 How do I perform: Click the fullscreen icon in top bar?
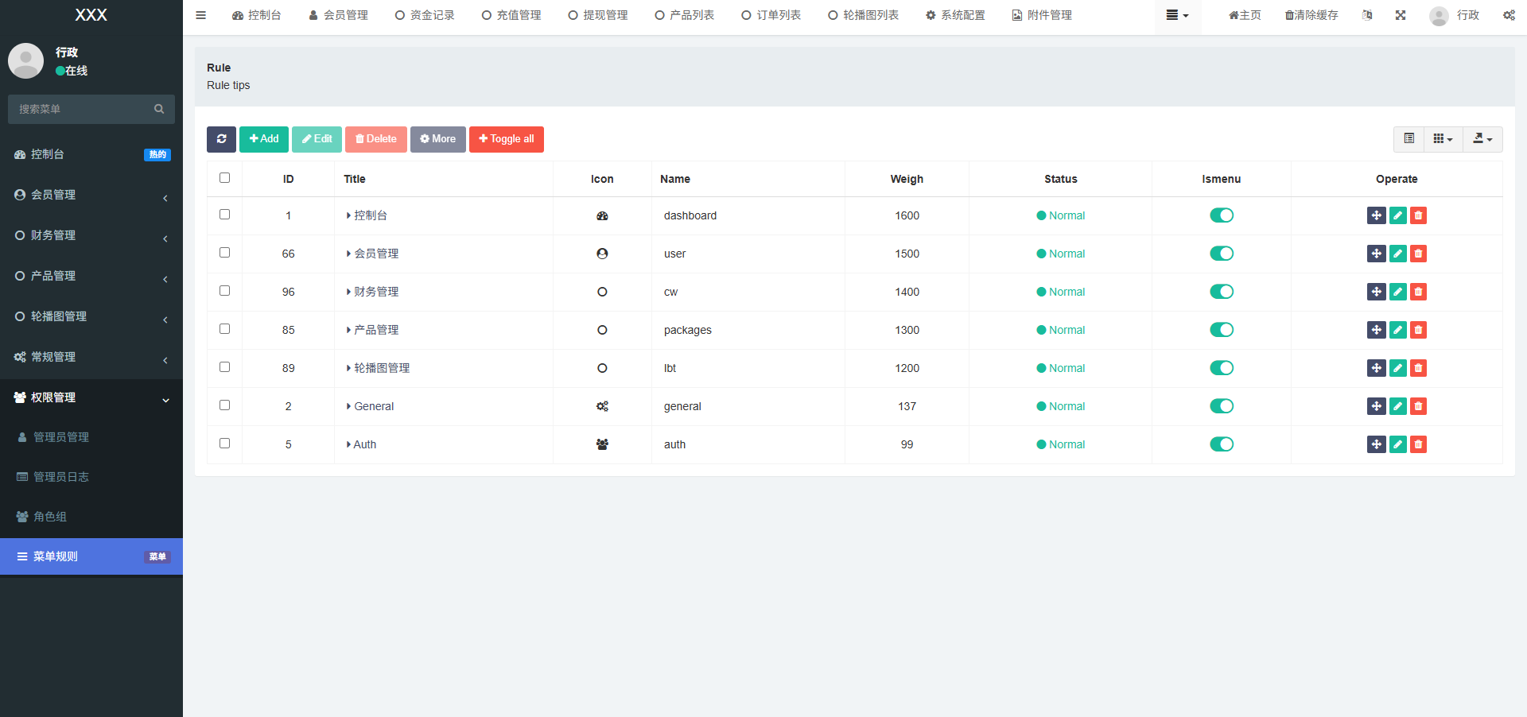(1401, 15)
